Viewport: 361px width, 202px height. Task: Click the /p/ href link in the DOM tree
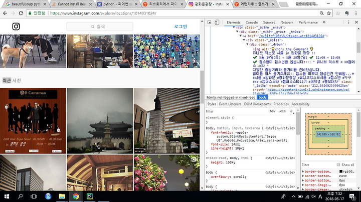[x=291, y=36]
